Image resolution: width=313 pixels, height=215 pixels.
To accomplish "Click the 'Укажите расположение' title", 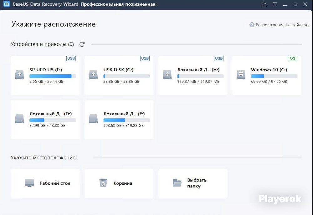I will pos(54,24).
